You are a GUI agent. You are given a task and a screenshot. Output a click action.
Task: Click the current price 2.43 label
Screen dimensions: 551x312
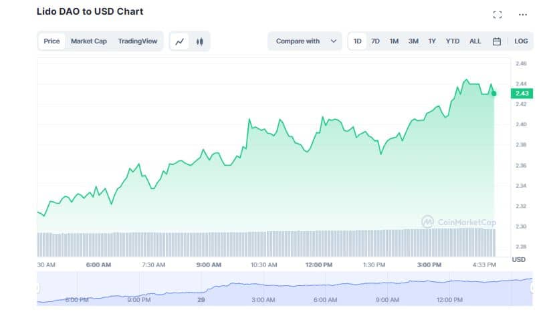pyautogui.click(x=522, y=94)
